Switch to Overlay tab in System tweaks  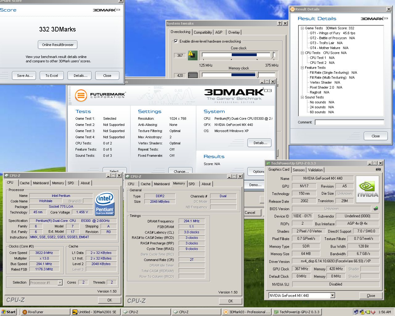pos(234,32)
